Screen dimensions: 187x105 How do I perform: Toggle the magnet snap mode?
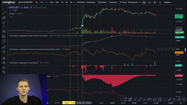4,58
